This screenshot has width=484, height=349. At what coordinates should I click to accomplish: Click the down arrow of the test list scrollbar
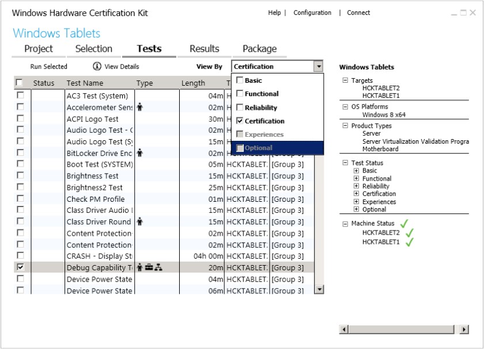[319, 290]
